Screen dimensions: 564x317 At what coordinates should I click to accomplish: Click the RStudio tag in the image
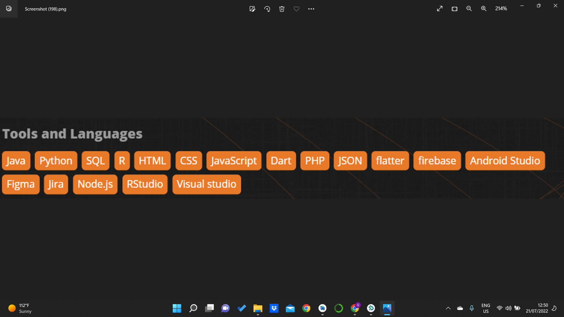click(145, 184)
